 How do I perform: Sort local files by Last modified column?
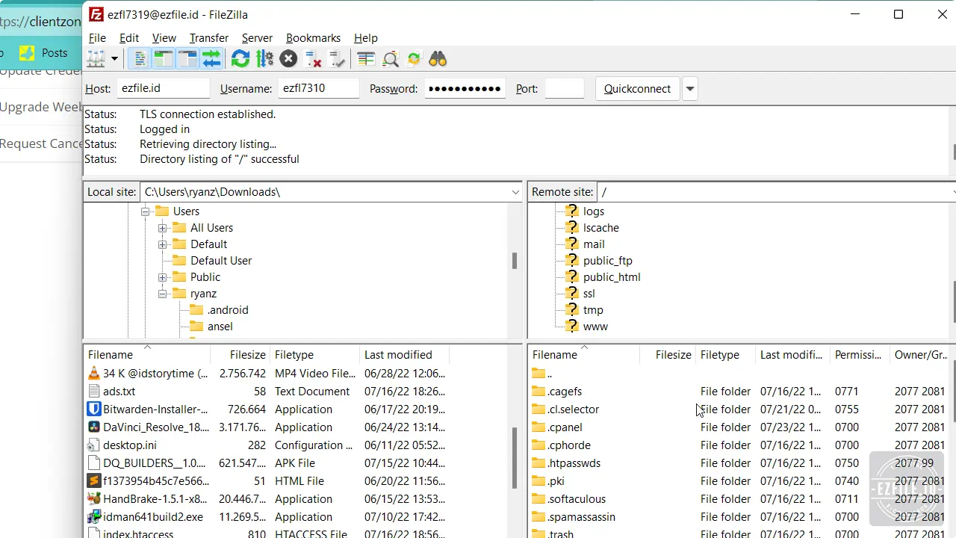[404, 355]
